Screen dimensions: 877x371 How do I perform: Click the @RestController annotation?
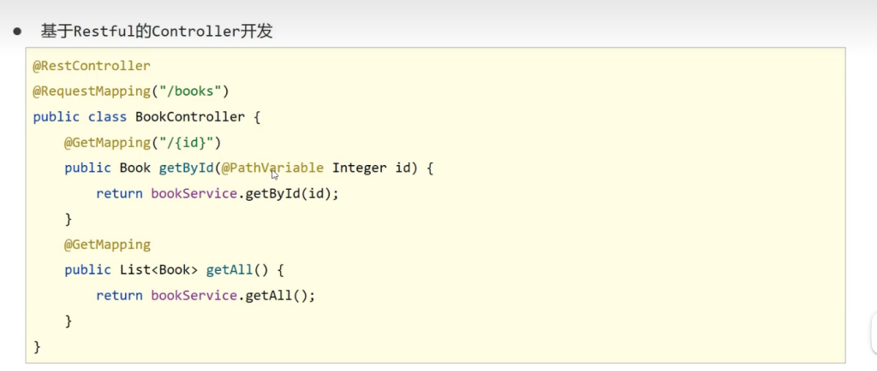point(92,66)
